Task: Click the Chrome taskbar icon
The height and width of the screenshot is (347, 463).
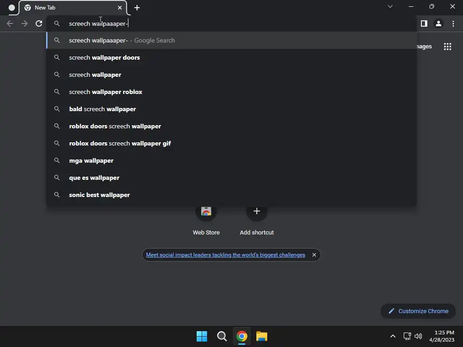Action: tap(241, 336)
